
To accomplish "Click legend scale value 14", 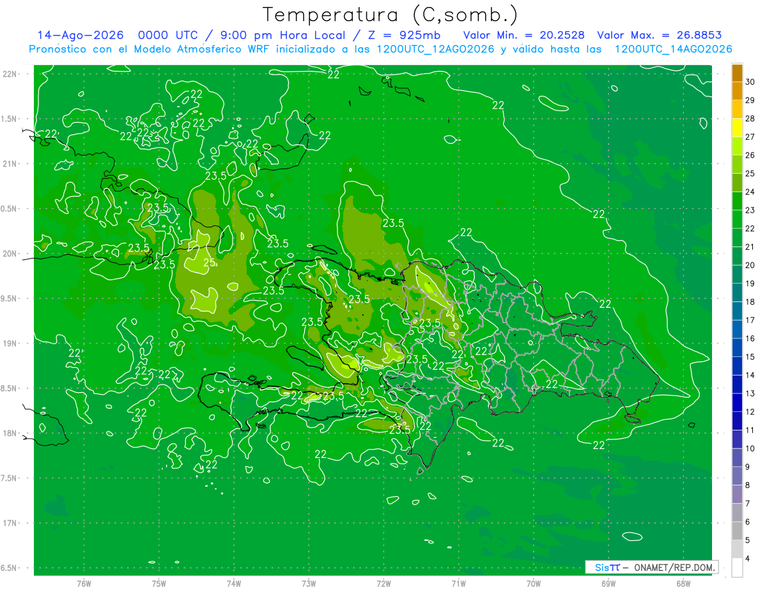I will point(750,376).
